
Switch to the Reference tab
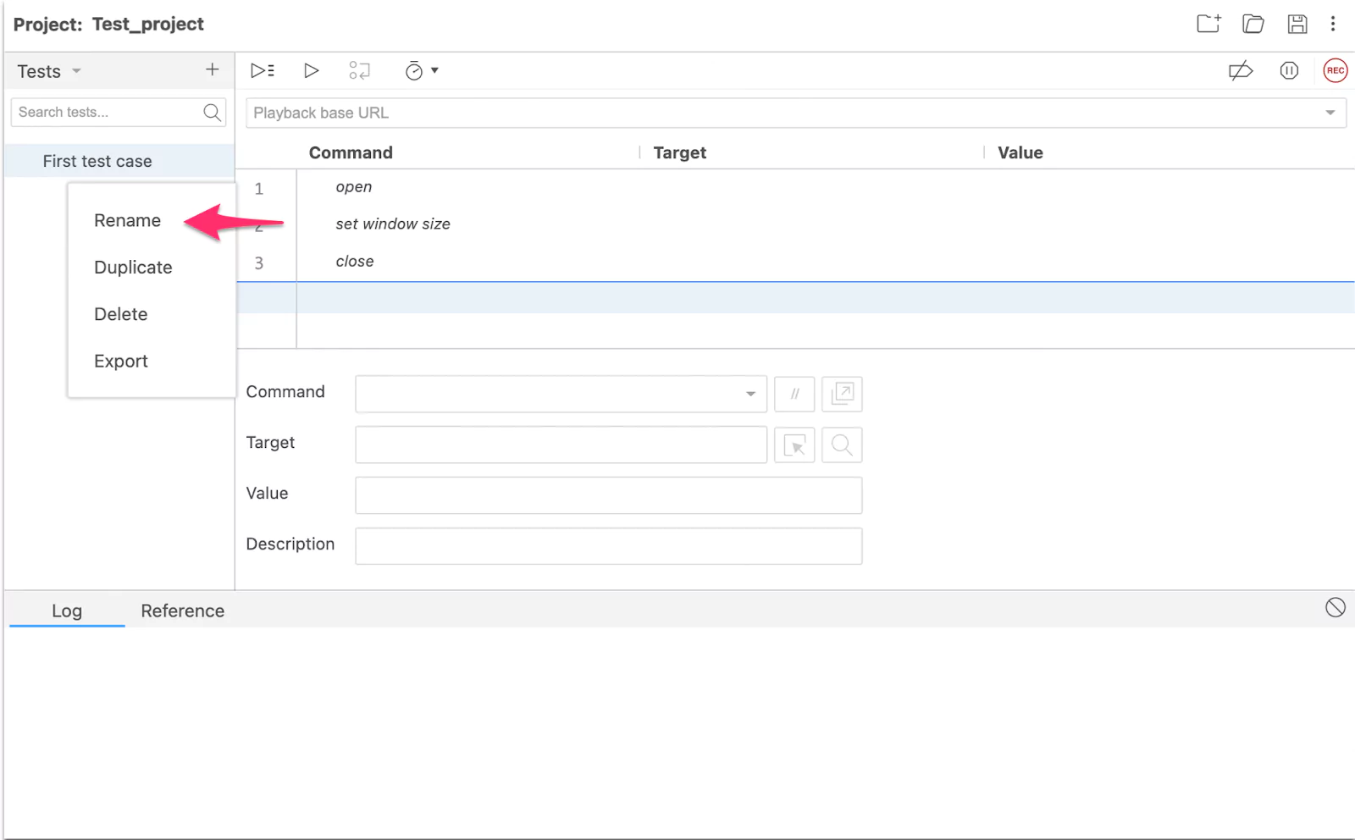(x=182, y=611)
